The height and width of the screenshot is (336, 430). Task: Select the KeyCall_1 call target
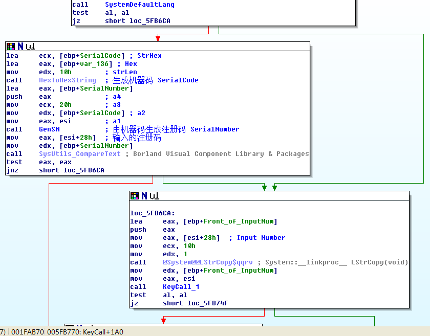click(181, 287)
